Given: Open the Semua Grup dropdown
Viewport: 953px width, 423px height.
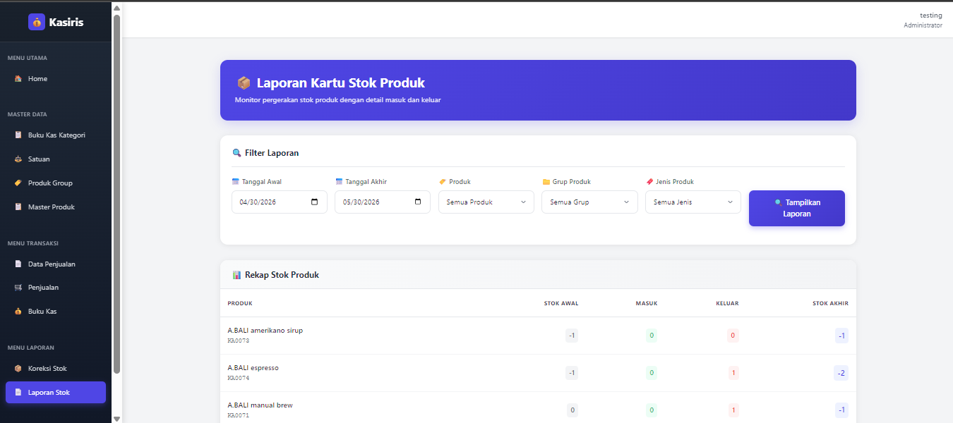Looking at the screenshot, I should click(x=589, y=202).
